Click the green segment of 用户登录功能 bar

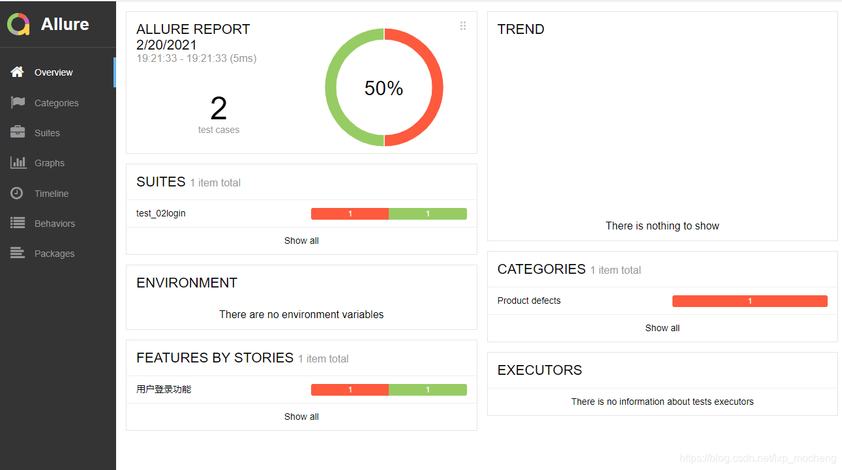pyautogui.click(x=428, y=390)
